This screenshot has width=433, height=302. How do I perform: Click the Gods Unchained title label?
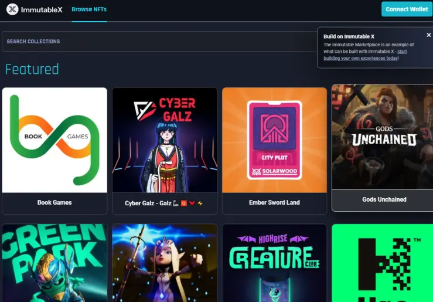pyautogui.click(x=384, y=199)
